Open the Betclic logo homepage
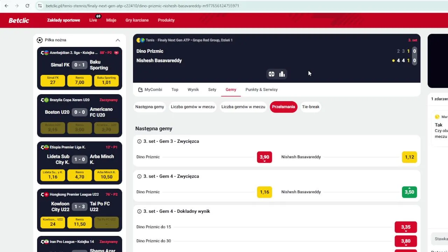Image resolution: width=448 pixels, height=252 pixels. pos(19,20)
